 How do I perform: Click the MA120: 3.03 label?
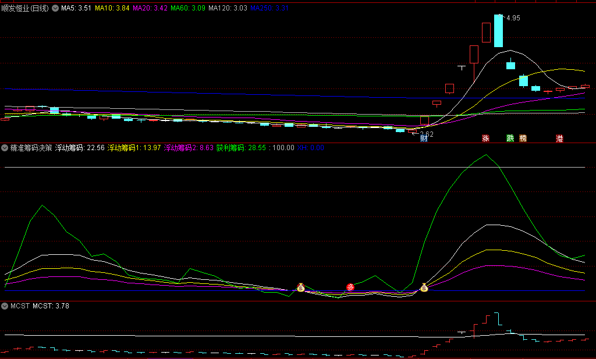(x=228, y=8)
